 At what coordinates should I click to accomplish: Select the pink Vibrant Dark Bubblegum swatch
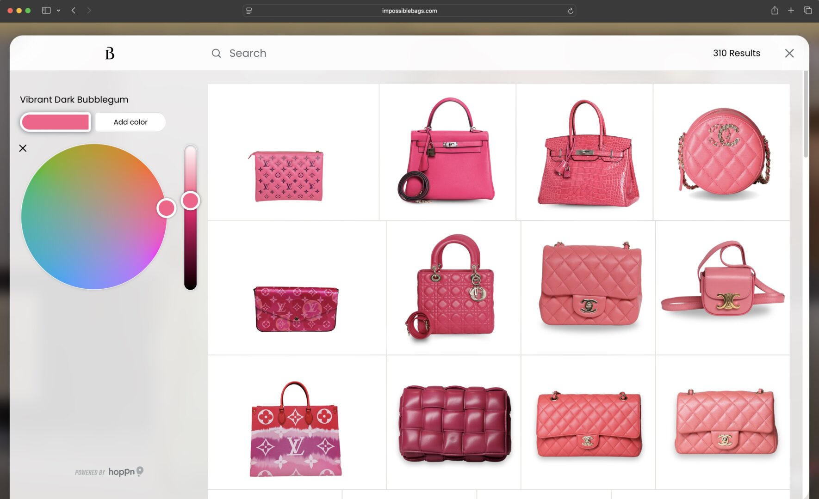click(x=56, y=122)
